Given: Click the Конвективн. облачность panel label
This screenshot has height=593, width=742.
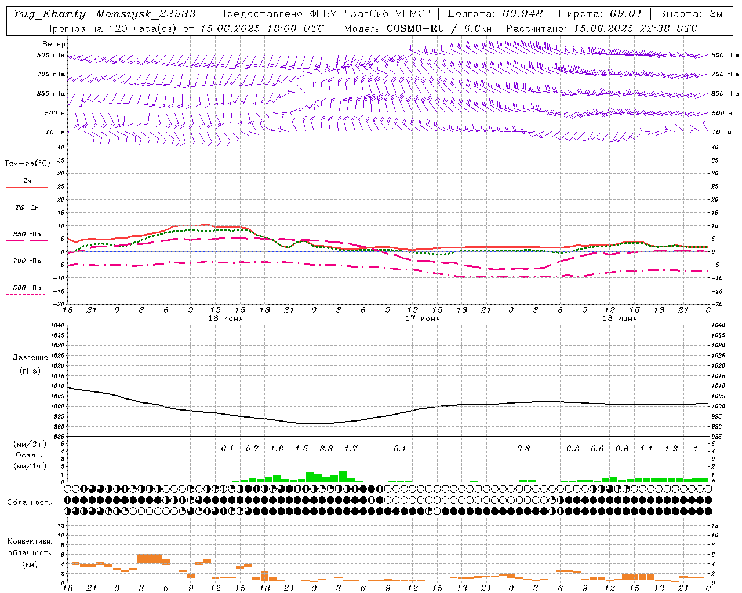Looking at the screenshot, I should pyautogui.click(x=30, y=547).
